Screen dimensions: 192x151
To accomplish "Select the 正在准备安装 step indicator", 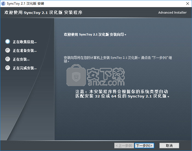I will [x=8, y=50].
